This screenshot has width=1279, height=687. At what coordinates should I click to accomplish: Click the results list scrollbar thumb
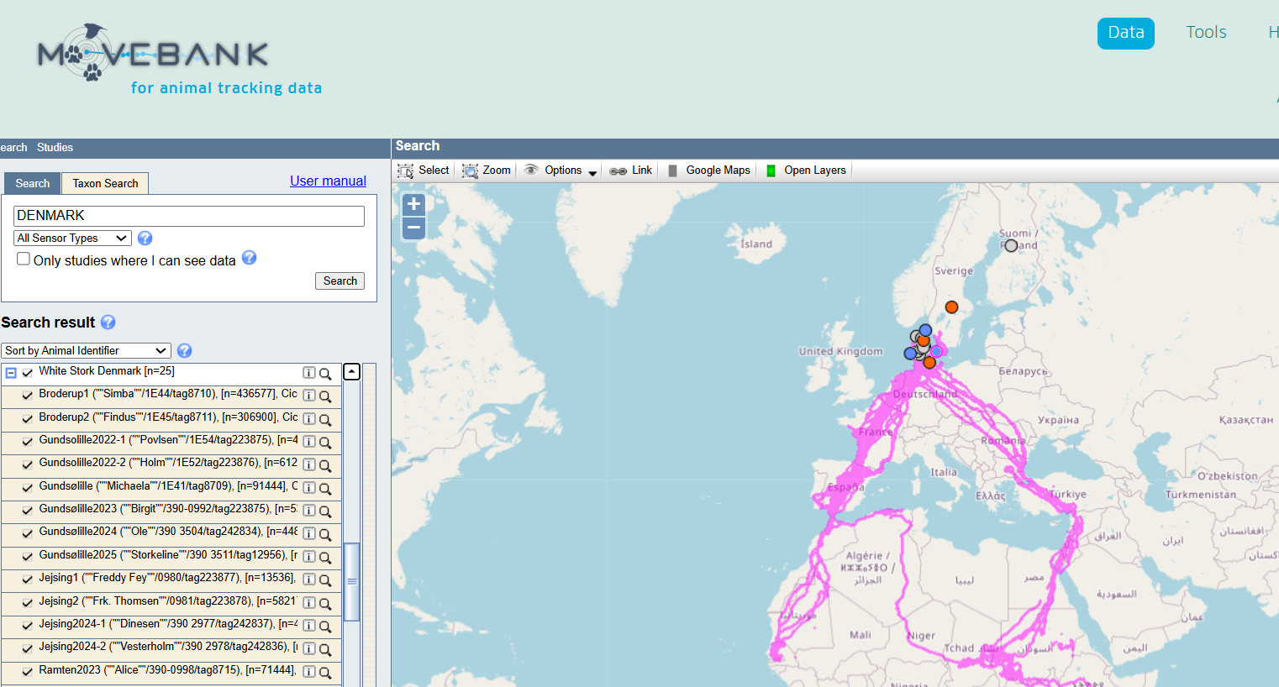(x=352, y=581)
